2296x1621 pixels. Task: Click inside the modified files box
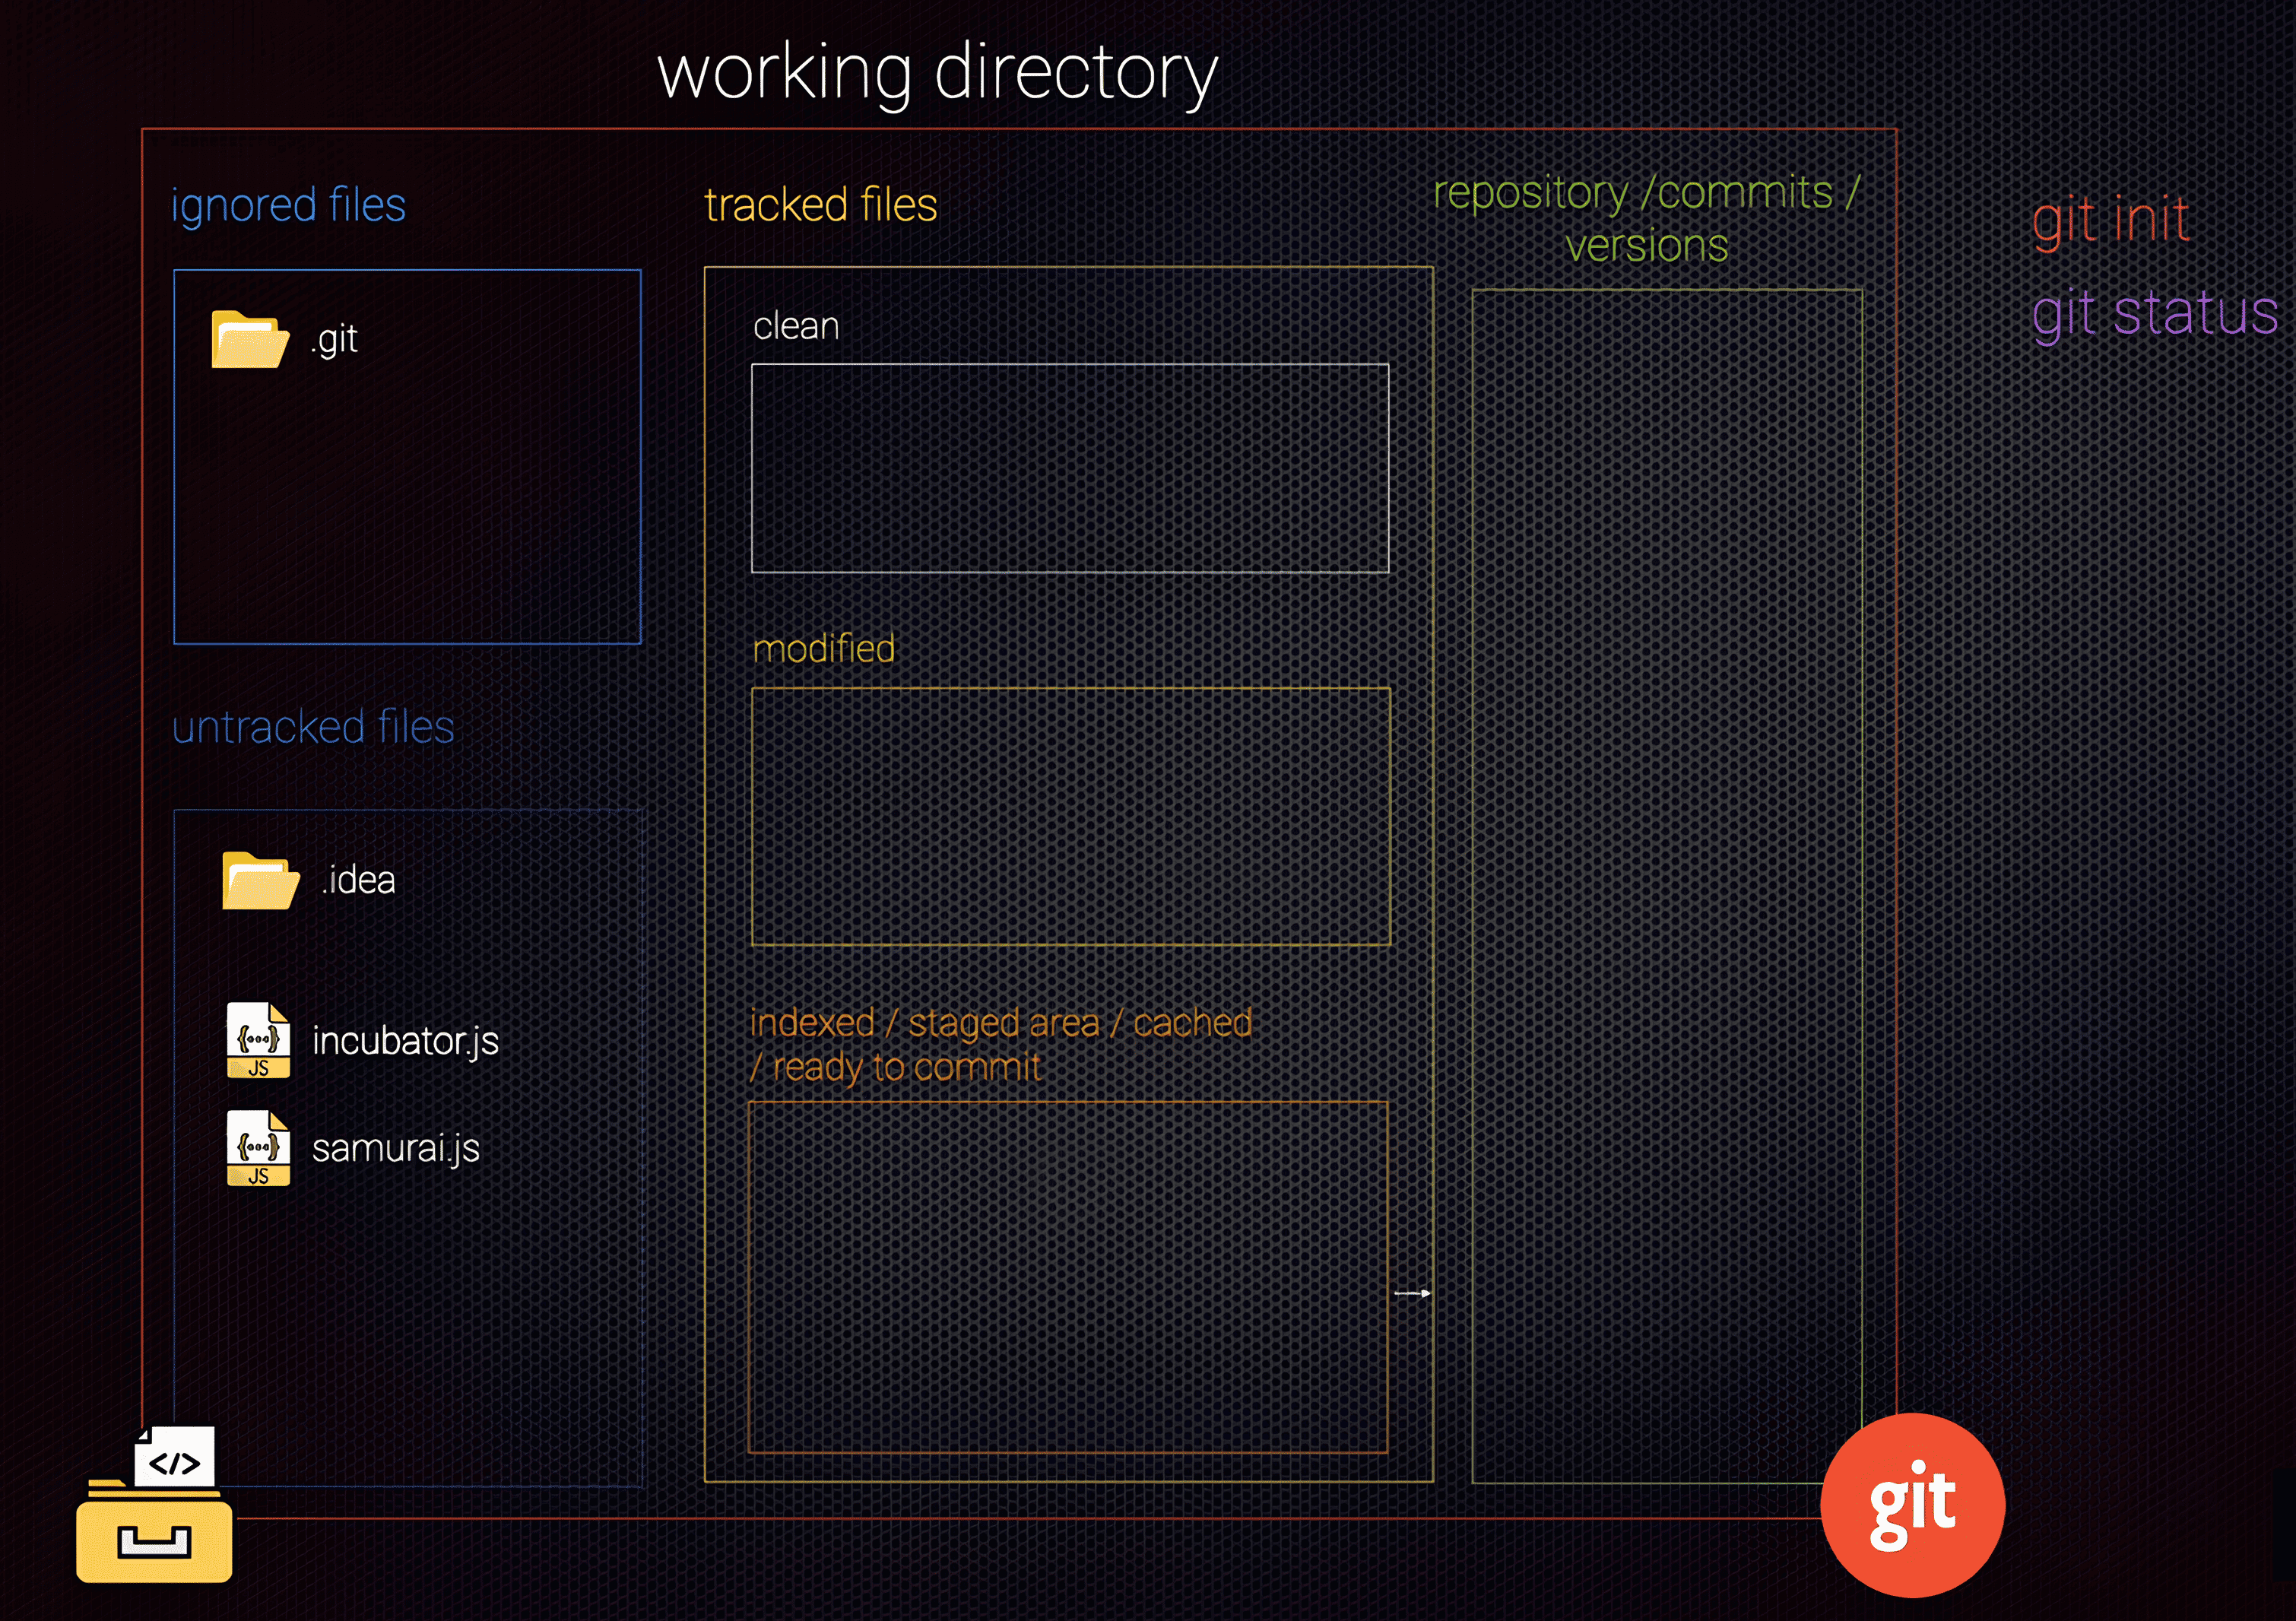coord(1070,816)
